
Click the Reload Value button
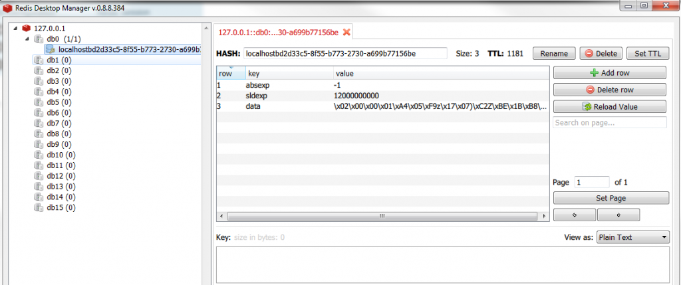tap(610, 107)
